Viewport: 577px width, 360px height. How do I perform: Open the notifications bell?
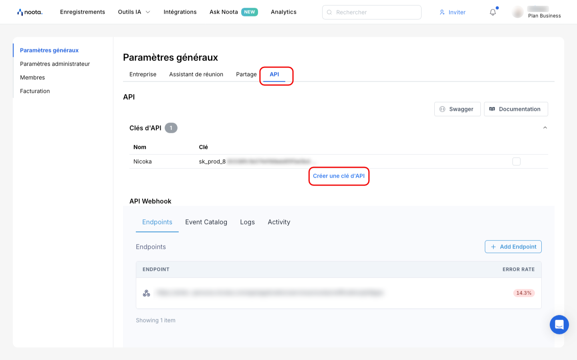coord(493,12)
